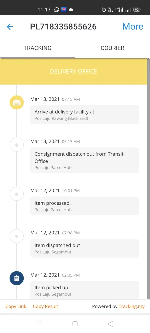The image size is (150, 333).
Task: Tap the Android back triangle icon
Action: pyautogui.click(x=110, y=324)
